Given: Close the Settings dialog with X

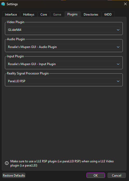Looking at the screenshot, I should point(125,4).
